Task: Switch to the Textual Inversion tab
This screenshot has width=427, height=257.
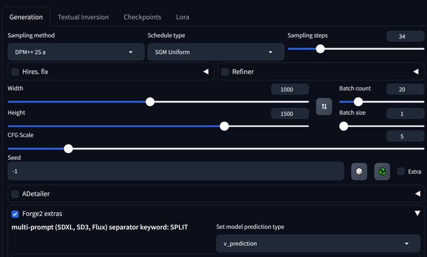Action: [83, 17]
